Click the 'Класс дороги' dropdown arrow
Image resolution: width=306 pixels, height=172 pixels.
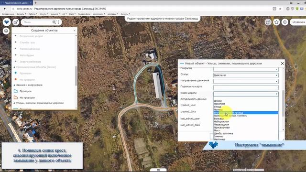coord(276,94)
